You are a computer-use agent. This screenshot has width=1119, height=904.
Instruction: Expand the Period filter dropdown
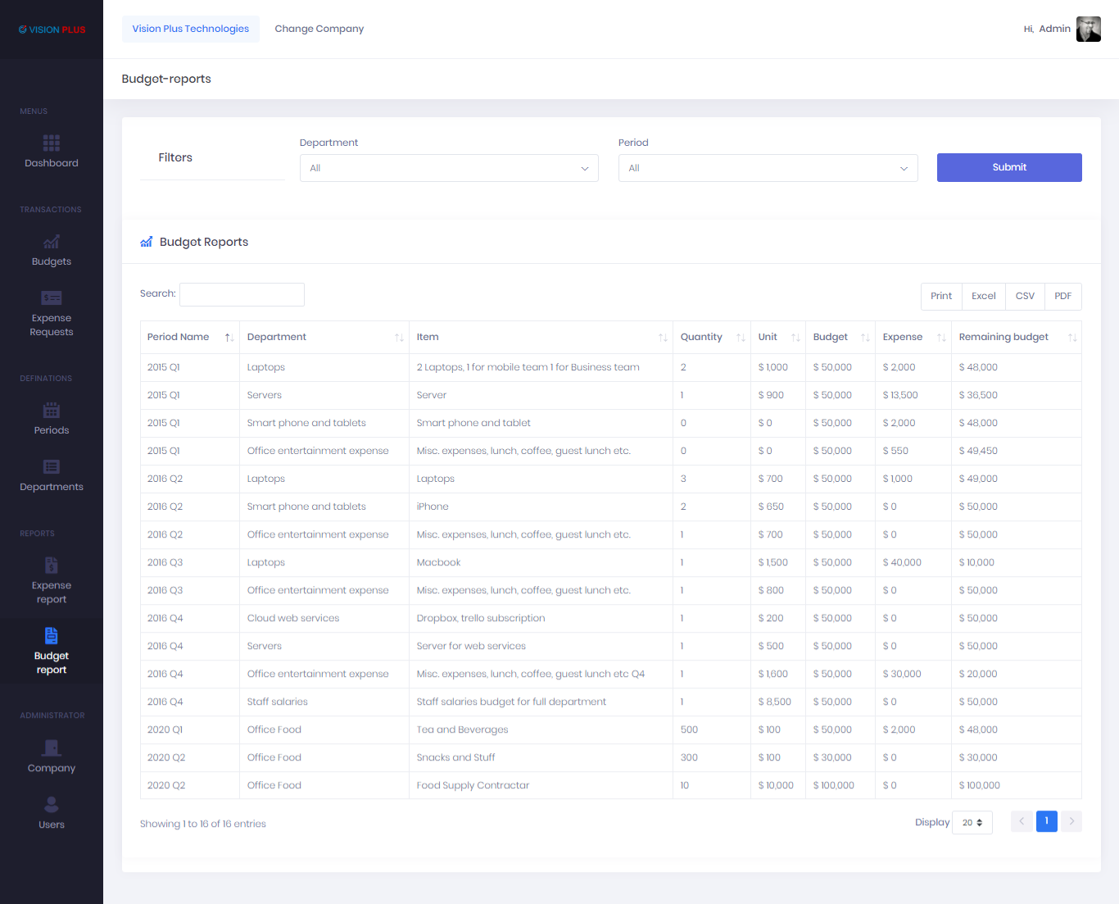click(x=768, y=168)
